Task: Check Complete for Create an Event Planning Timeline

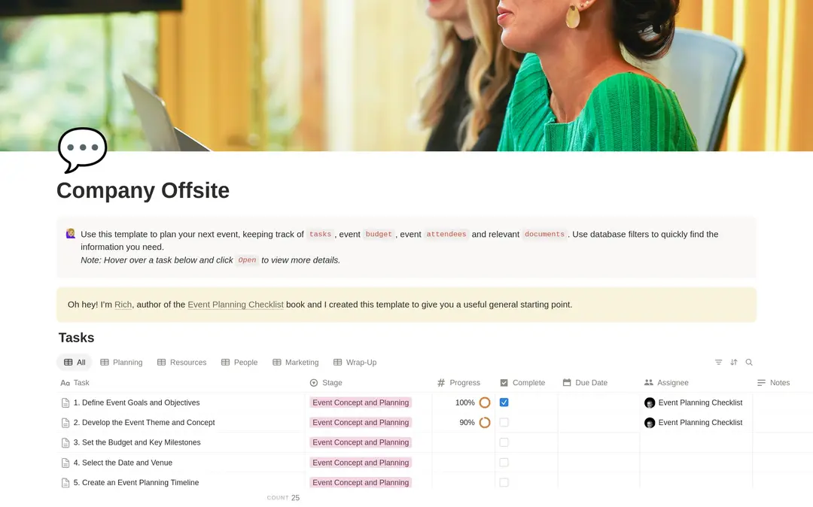Action: [504, 482]
